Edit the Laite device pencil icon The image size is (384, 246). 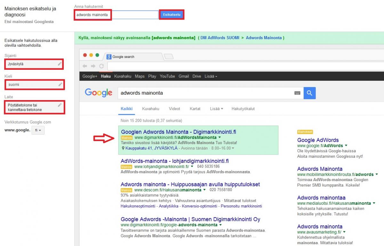60,105
